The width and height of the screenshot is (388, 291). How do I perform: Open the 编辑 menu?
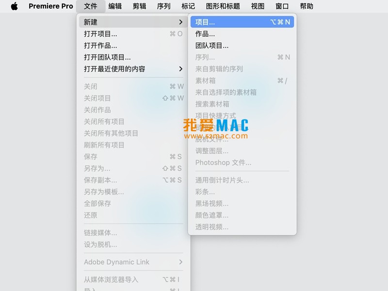click(115, 6)
